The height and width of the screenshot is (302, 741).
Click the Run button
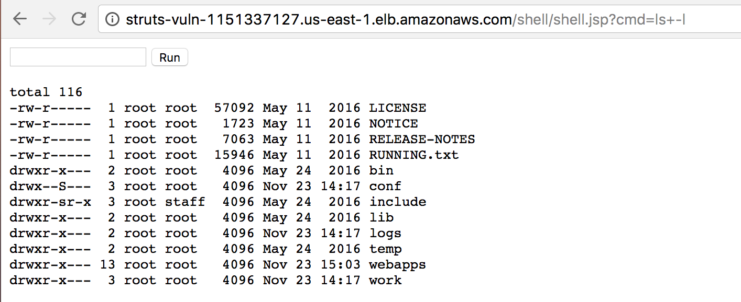click(x=170, y=57)
